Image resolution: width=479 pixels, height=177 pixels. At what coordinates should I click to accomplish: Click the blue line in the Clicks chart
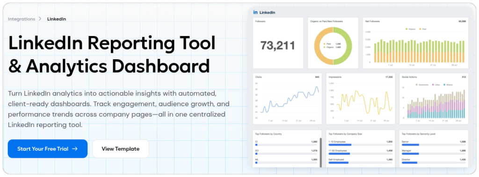pyautogui.click(x=290, y=100)
